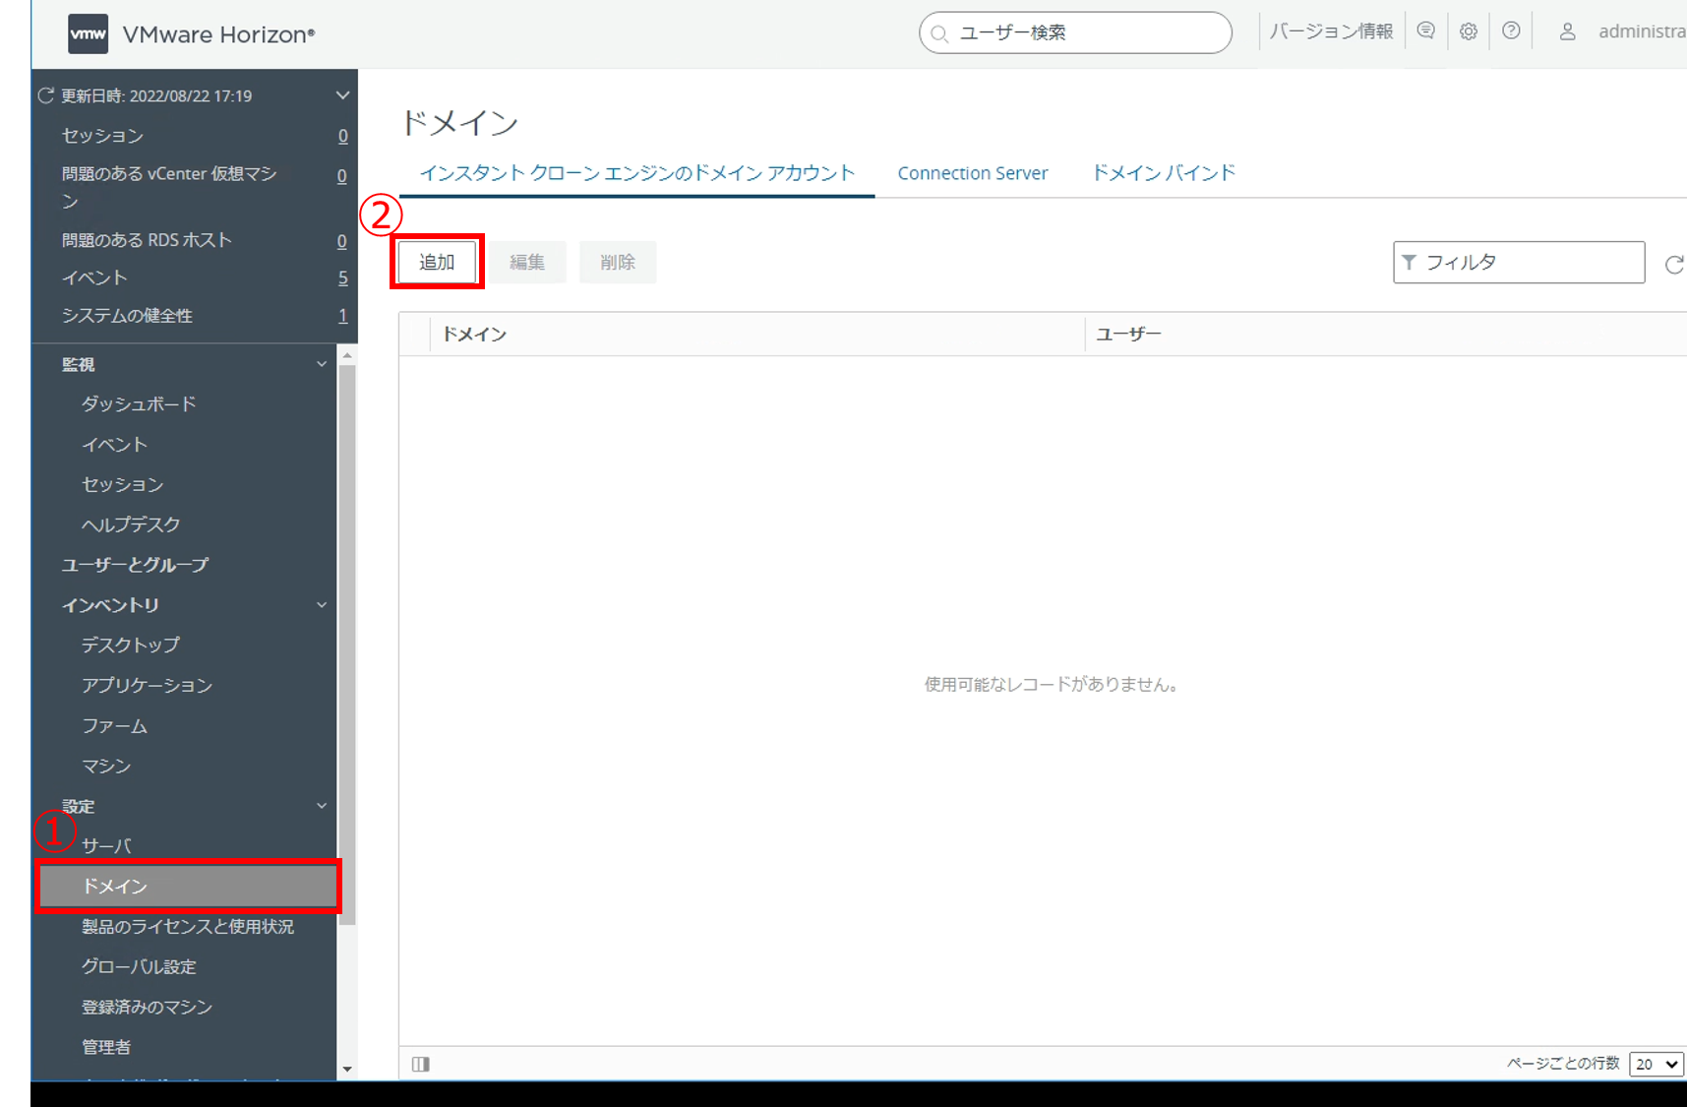Collapse the インベントリ section chevron

(x=322, y=605)
